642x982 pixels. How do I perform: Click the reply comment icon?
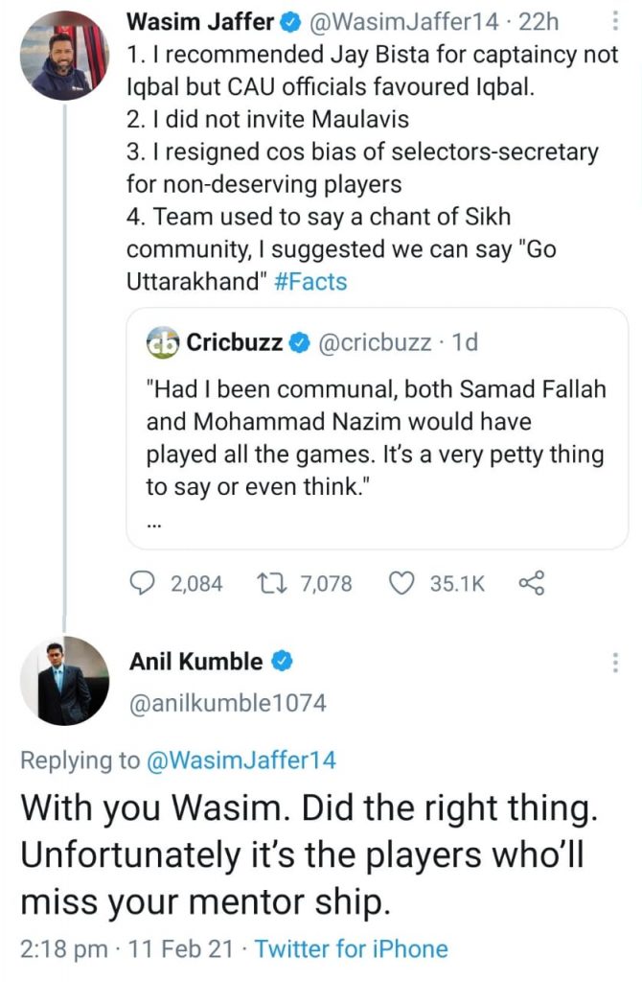142,583
